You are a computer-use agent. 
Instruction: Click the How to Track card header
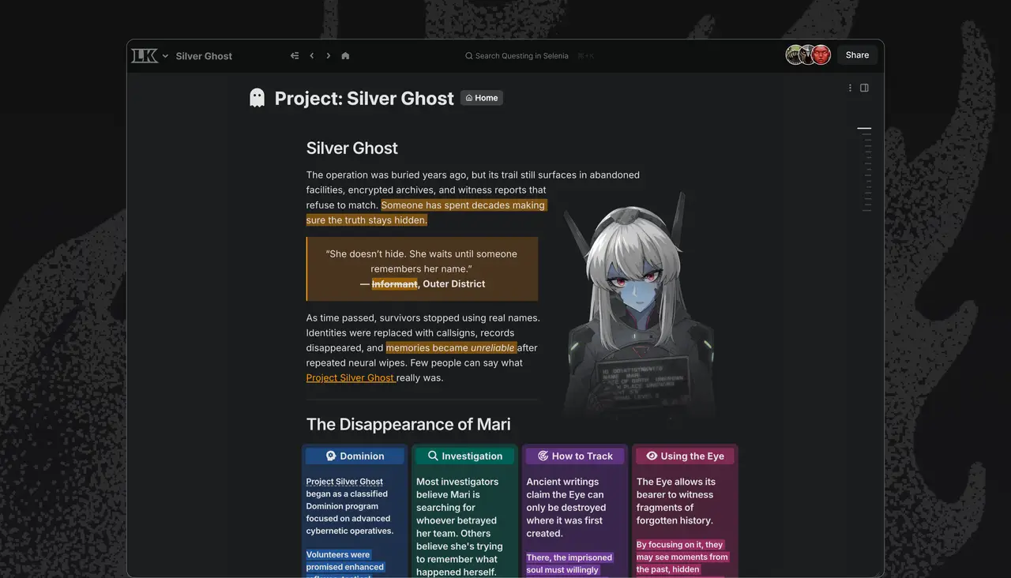575,456
